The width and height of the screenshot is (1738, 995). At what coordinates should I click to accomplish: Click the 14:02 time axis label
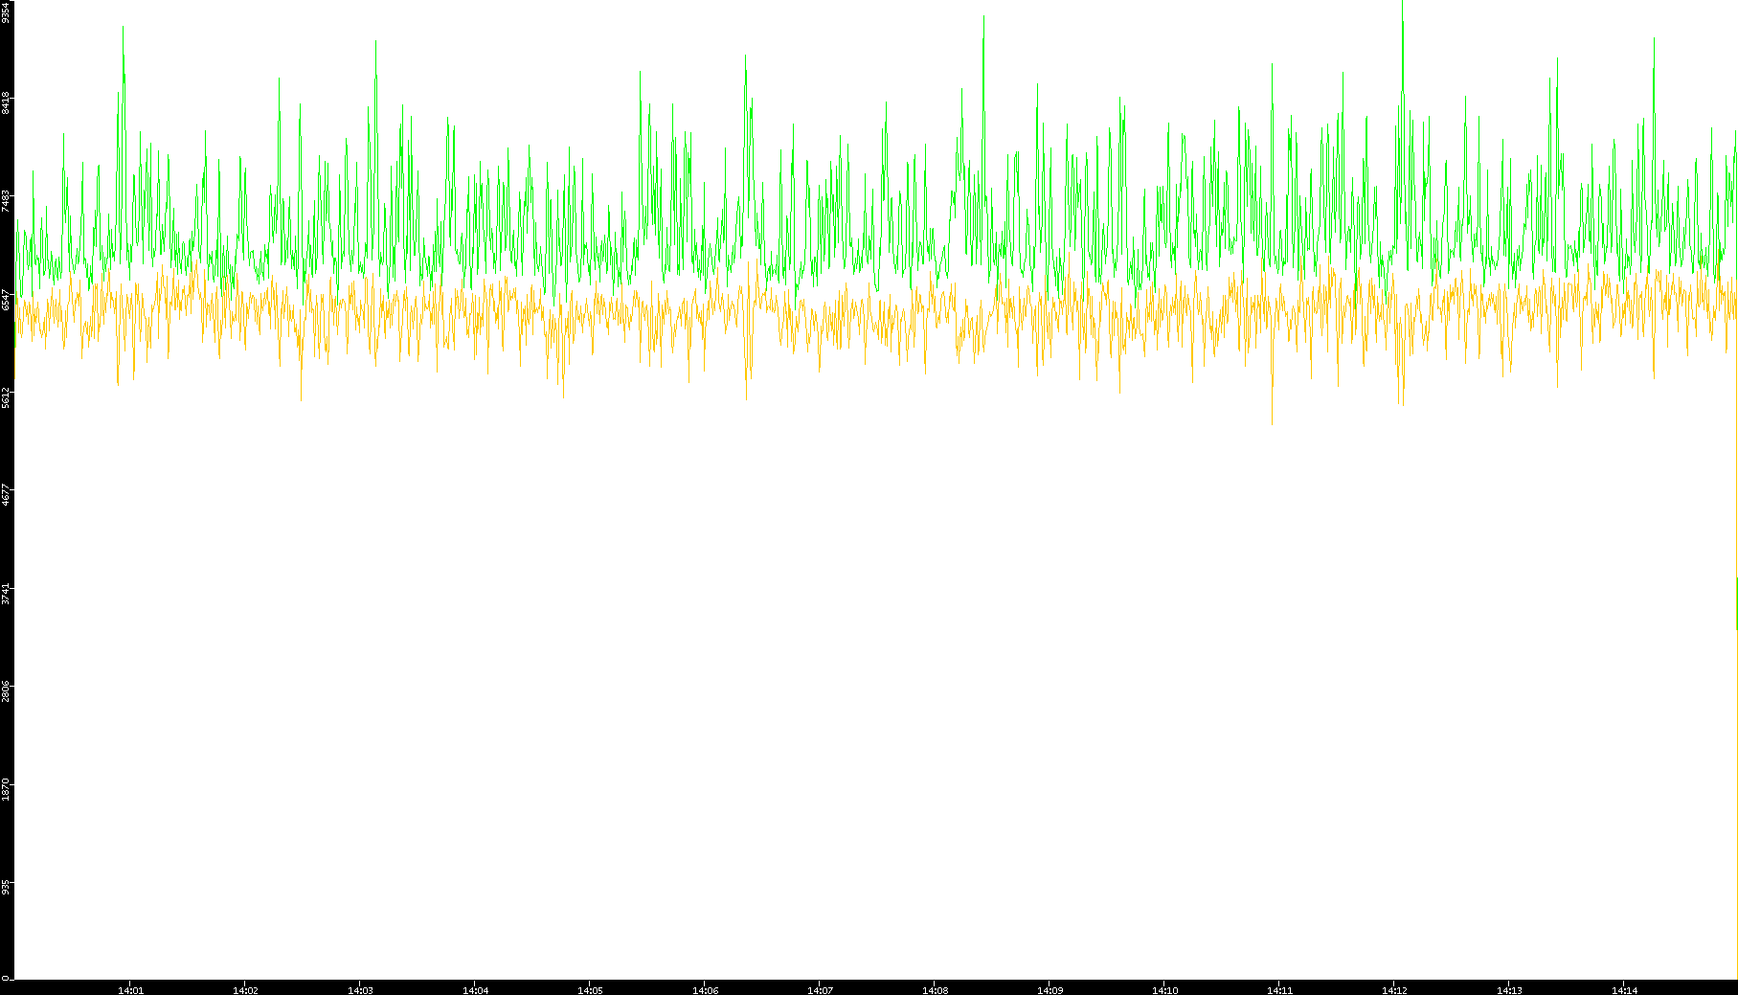245,990
